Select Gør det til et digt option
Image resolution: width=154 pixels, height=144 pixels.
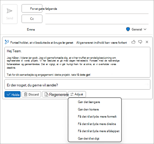pyautogui.click(x=89, y=138)
